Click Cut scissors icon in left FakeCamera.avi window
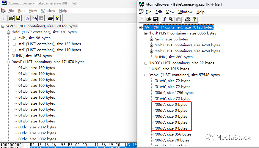Image resolution: width=259 pixels, height=148 pixels. (x=28, y=18)
